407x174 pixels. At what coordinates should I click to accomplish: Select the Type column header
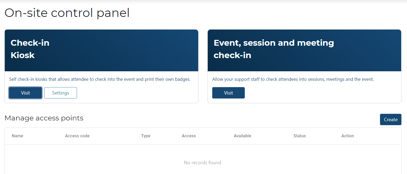click(146, 136)
